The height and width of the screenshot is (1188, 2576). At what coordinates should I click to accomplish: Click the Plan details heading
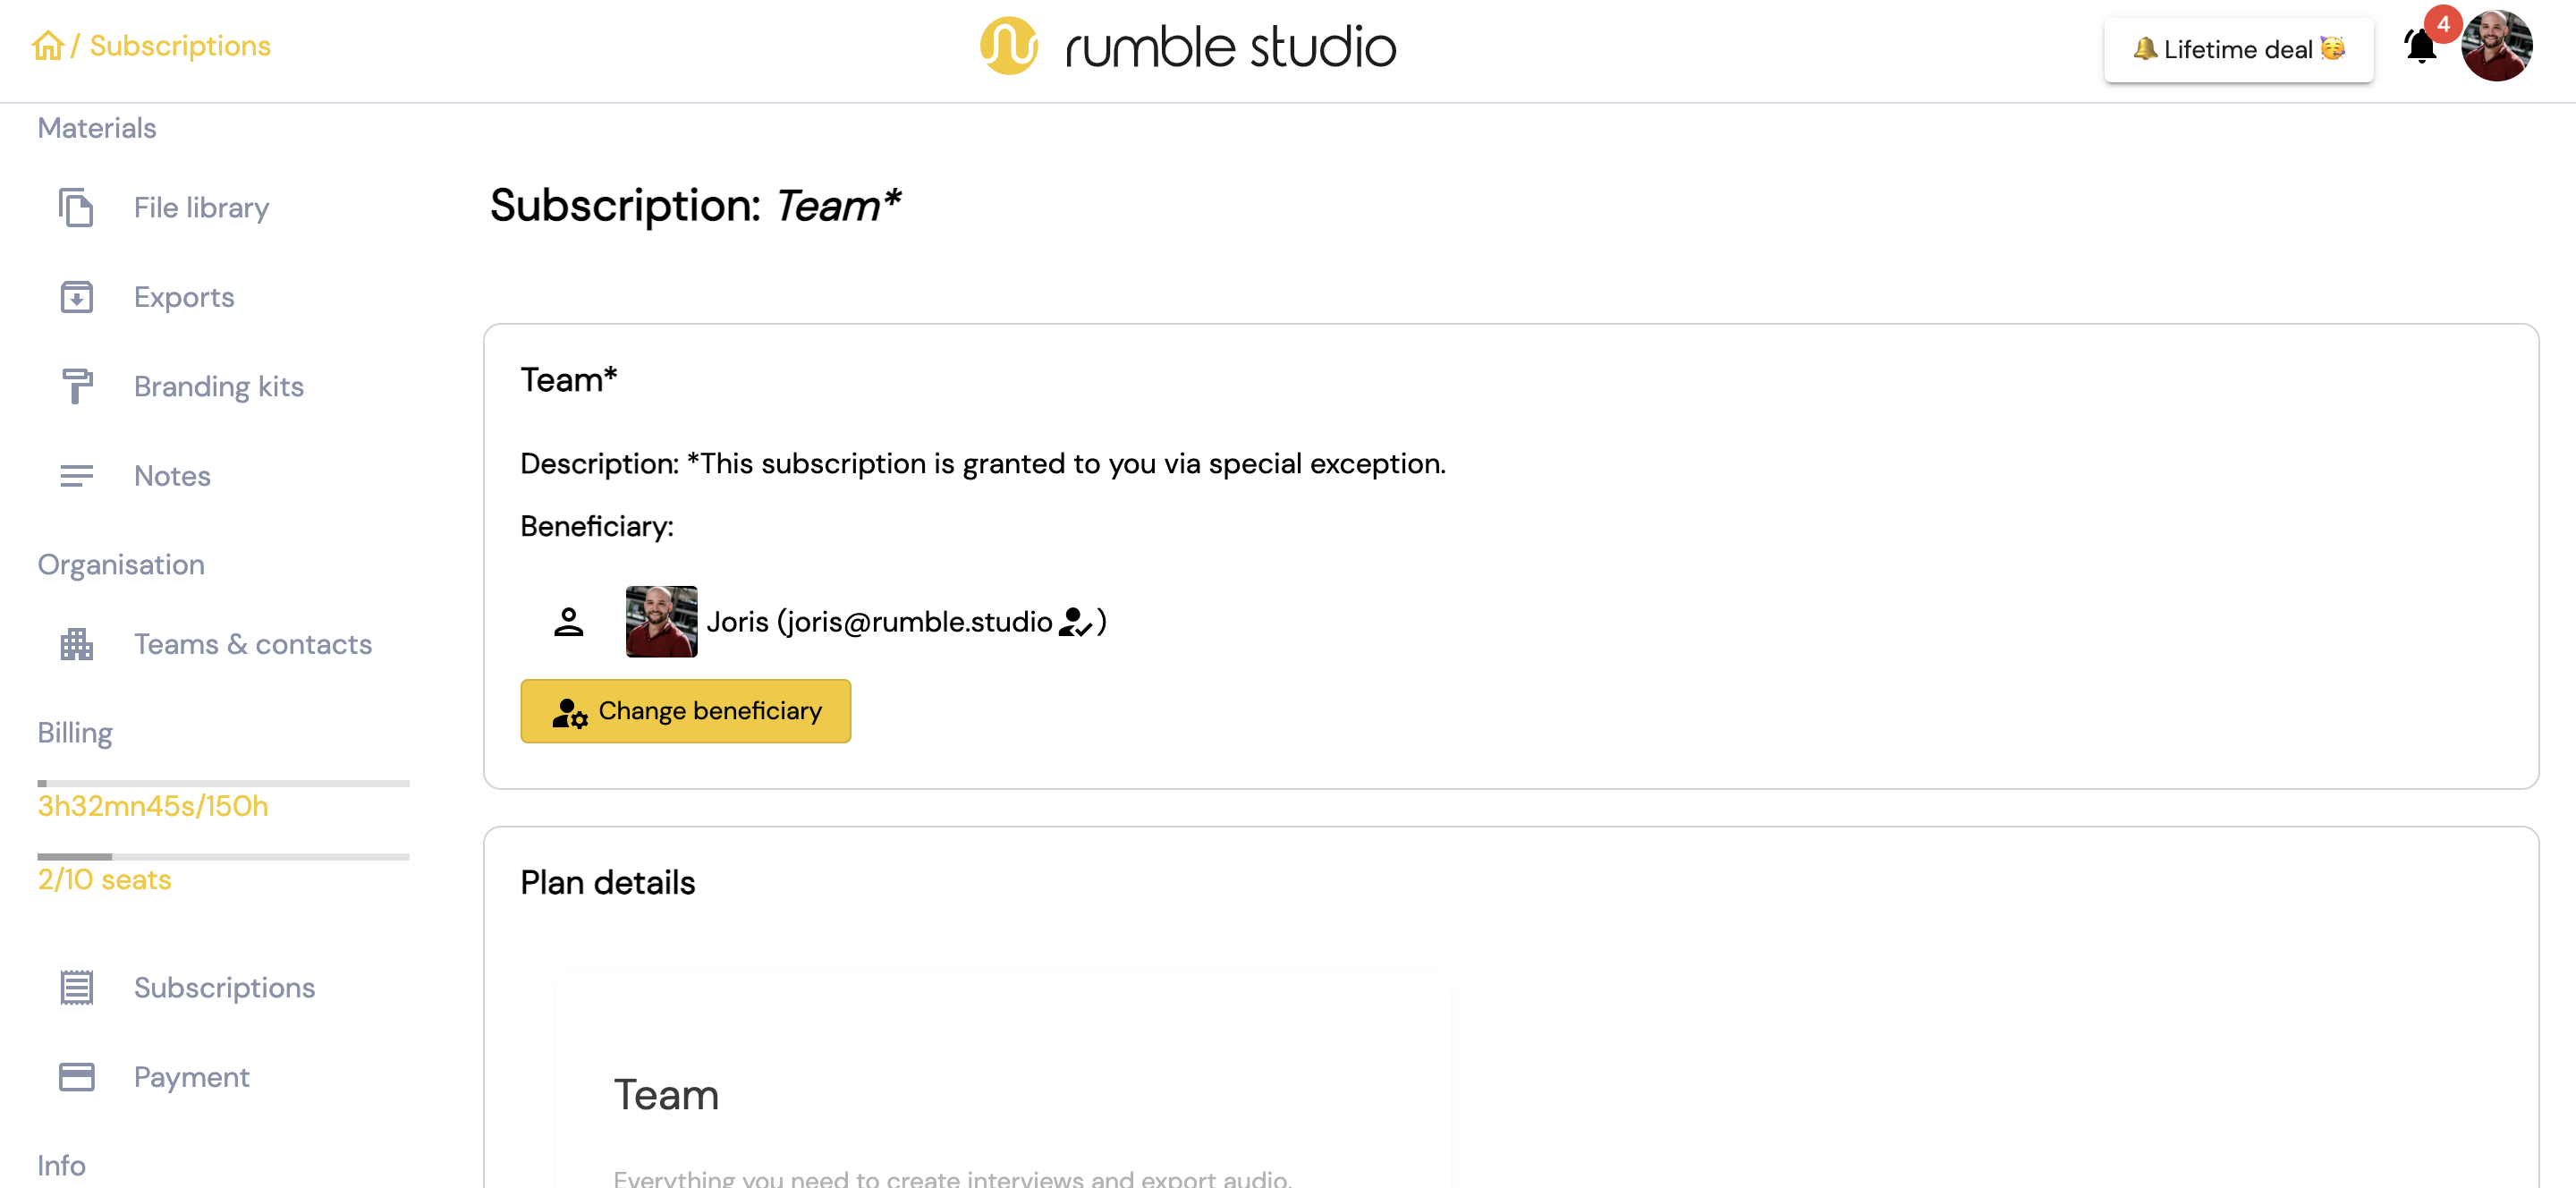coord(607,882)
